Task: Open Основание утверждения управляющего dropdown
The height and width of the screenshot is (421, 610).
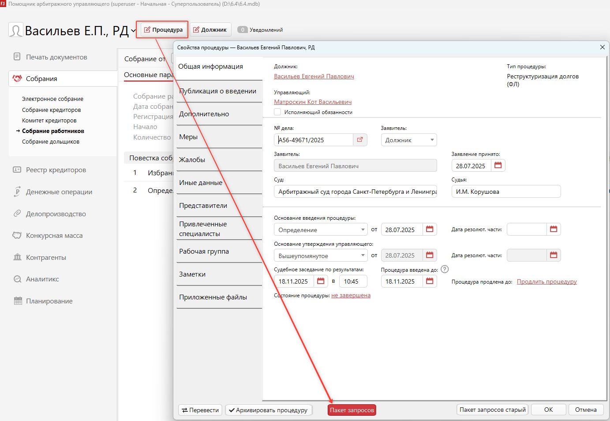Action: [321, 255]
